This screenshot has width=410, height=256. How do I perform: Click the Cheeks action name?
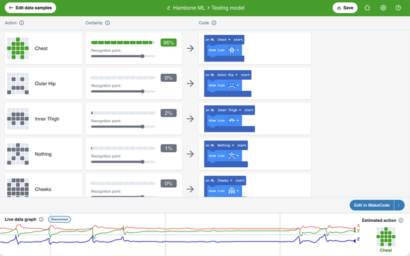[x=43, y=189]
